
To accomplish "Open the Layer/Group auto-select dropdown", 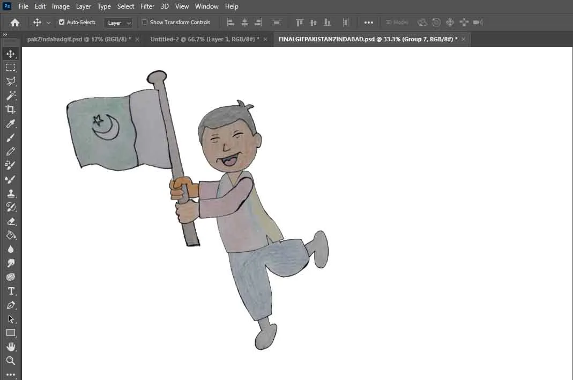I will [x=118, y=23].
